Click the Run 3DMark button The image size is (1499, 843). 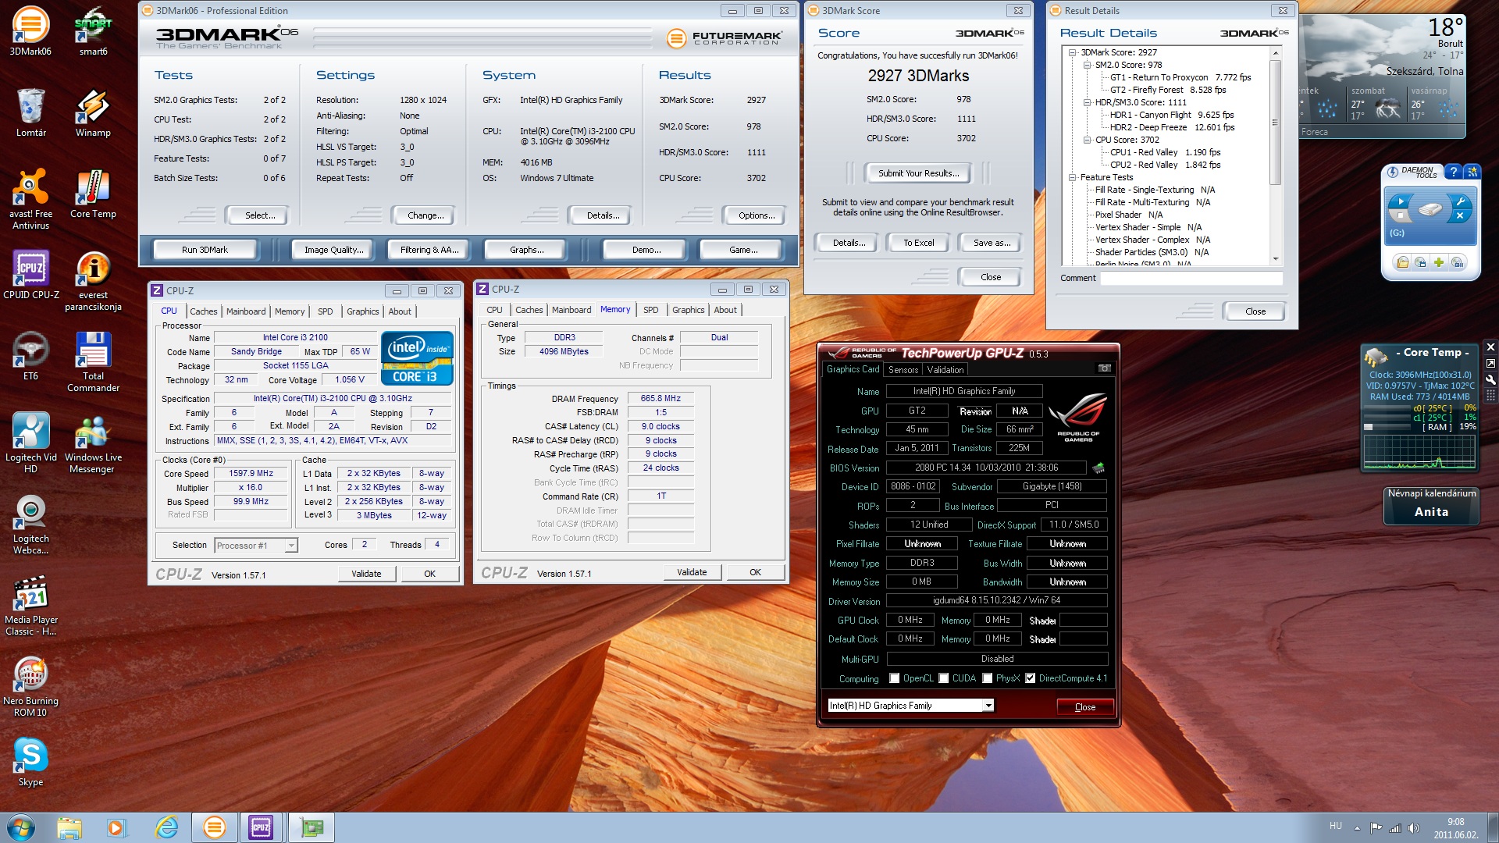coord(205,250)
